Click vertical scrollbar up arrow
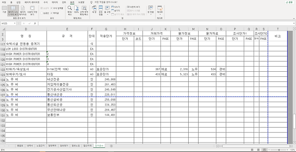This screenshot has width=296, height=152. [x=294, y=29]
